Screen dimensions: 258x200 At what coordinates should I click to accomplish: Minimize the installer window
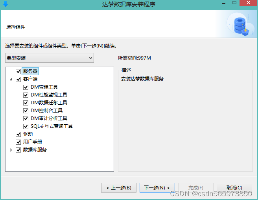click(224, 3)
